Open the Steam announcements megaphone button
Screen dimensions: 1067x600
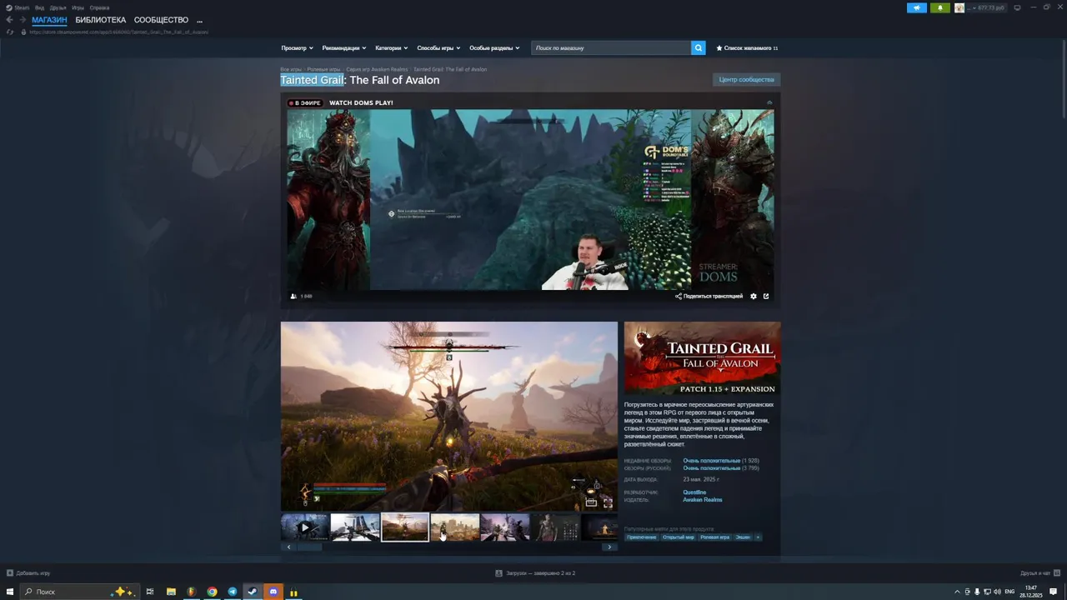917,7
